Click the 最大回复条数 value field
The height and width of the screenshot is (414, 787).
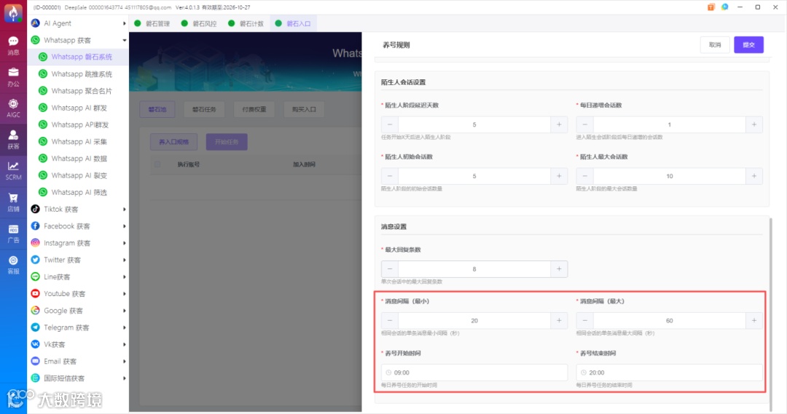point(474,269)
